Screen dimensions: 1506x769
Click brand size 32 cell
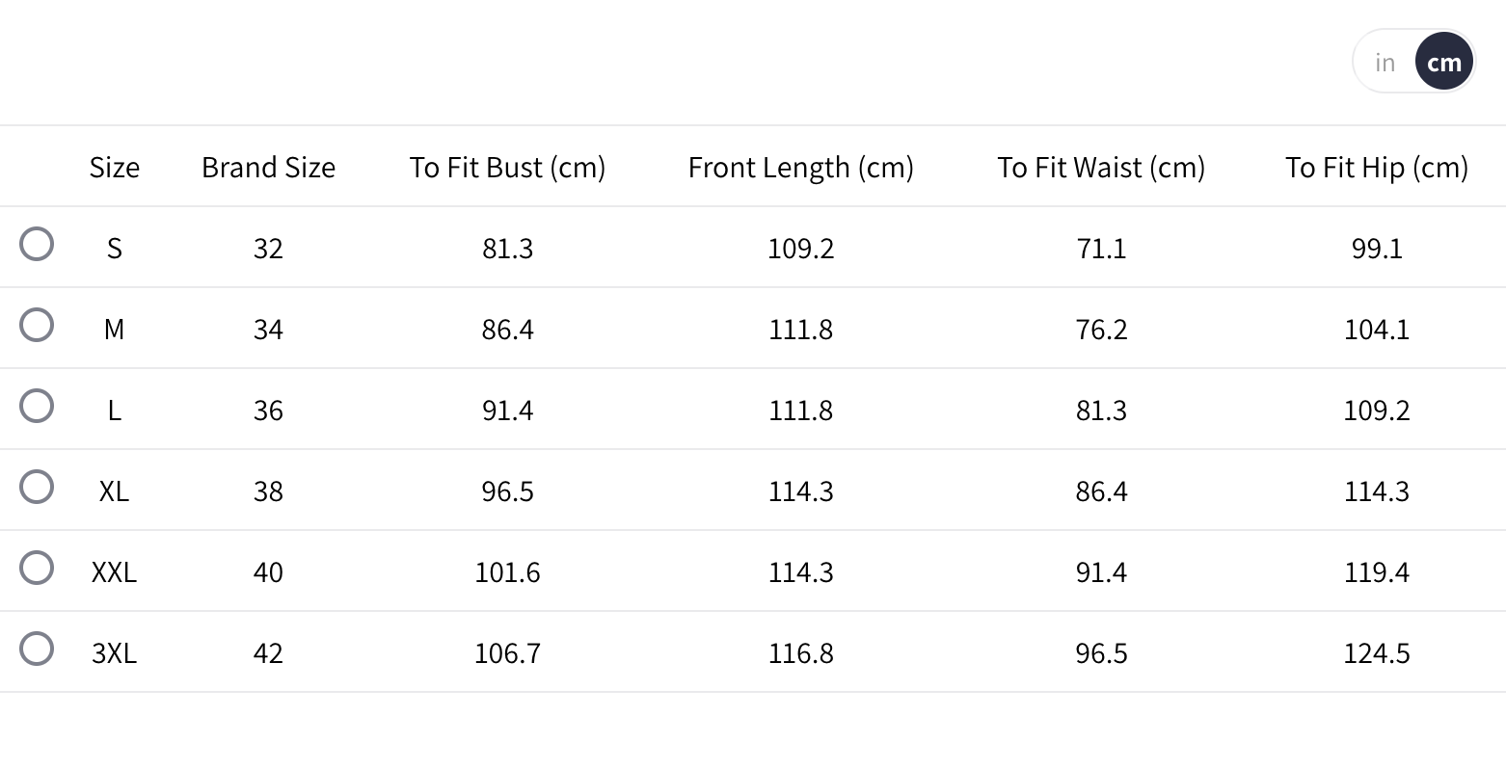(268, 249)
